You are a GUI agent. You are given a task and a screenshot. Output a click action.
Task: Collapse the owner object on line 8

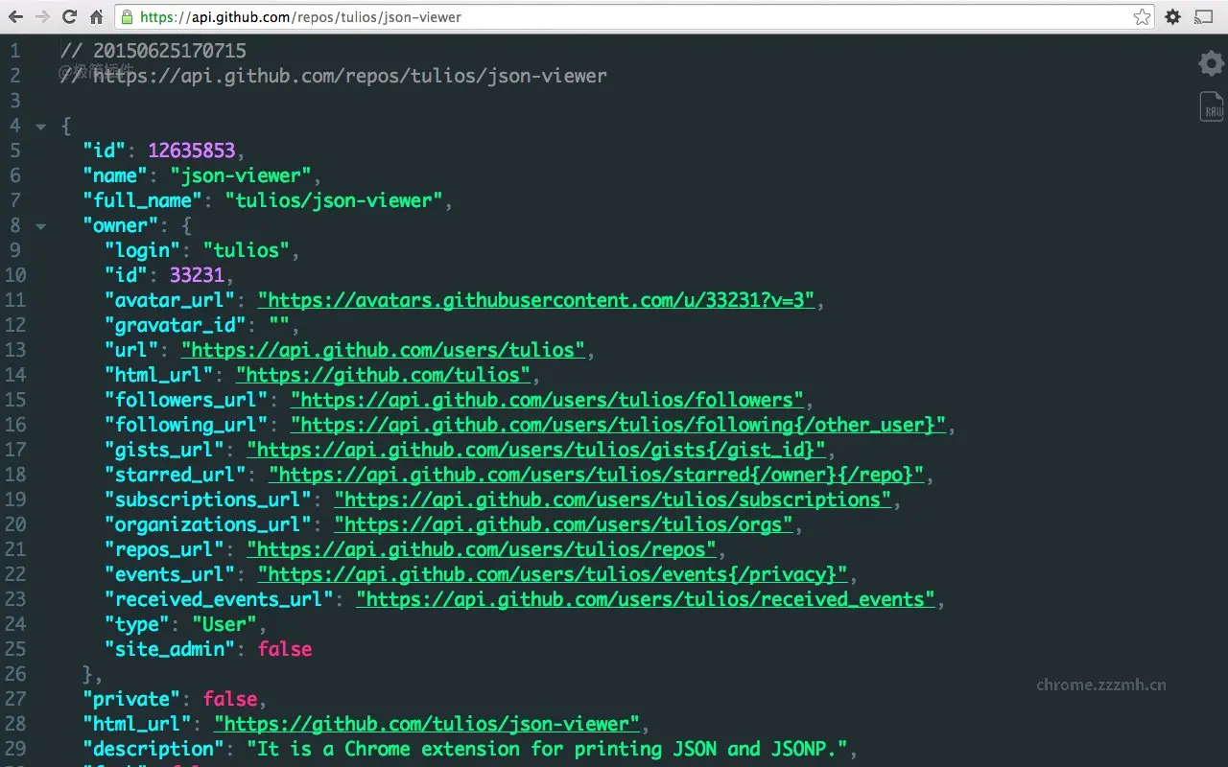tap(39, 226)
